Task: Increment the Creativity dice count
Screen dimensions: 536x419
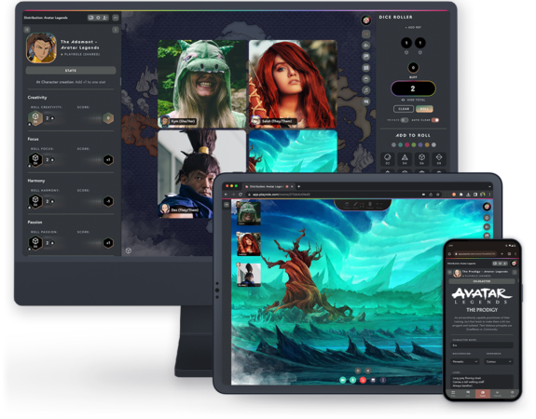Action: (52, 118)
